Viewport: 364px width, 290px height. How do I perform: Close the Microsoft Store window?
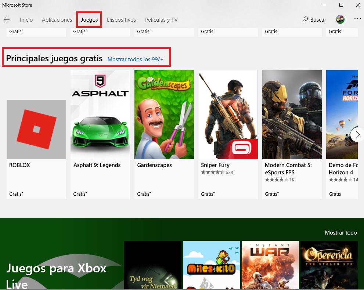click(358, 5)
